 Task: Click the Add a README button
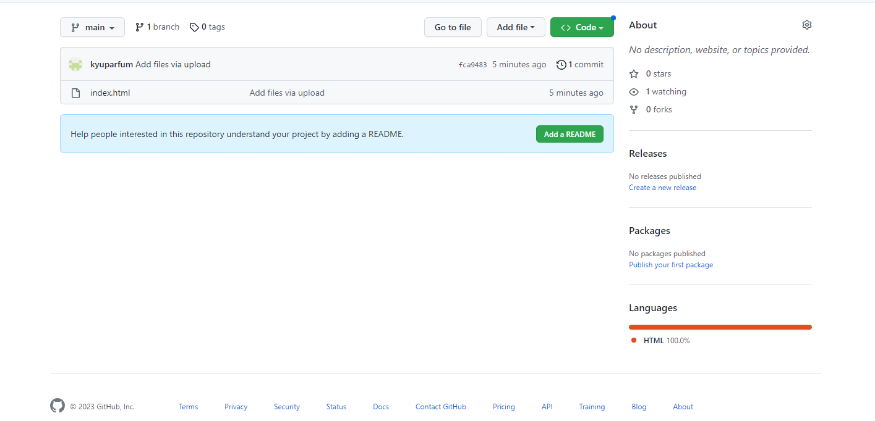(570, 134)
